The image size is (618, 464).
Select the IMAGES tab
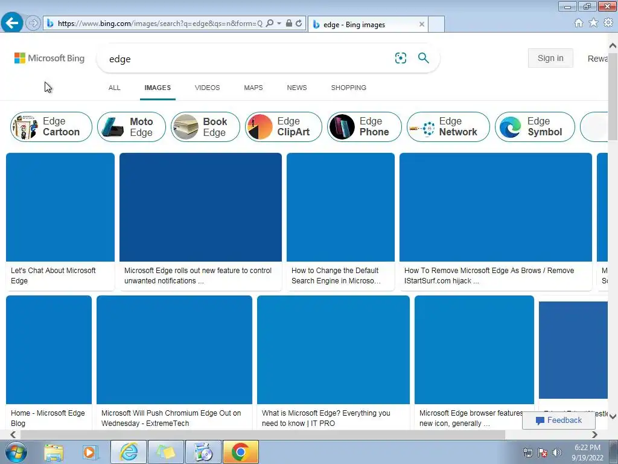pos(158,88)
